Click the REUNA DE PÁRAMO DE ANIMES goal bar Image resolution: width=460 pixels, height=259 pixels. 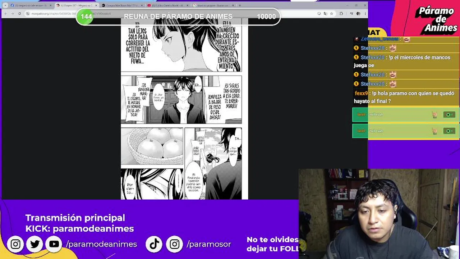tap(178, 17)
